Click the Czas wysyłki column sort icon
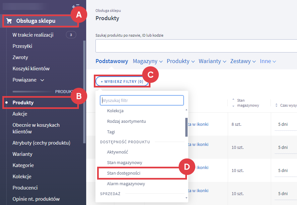Image resolution: width=297 pixels, height=205 pixels. pyautogui.click(x=277, y=105)
